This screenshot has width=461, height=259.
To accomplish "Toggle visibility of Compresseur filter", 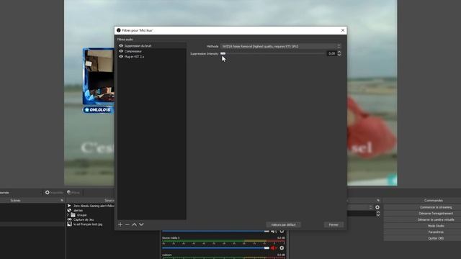I will point(121,51).
